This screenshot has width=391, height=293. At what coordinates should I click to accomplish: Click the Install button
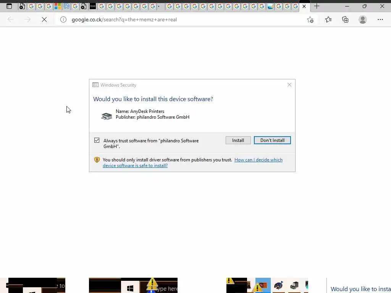click(238, 140)
